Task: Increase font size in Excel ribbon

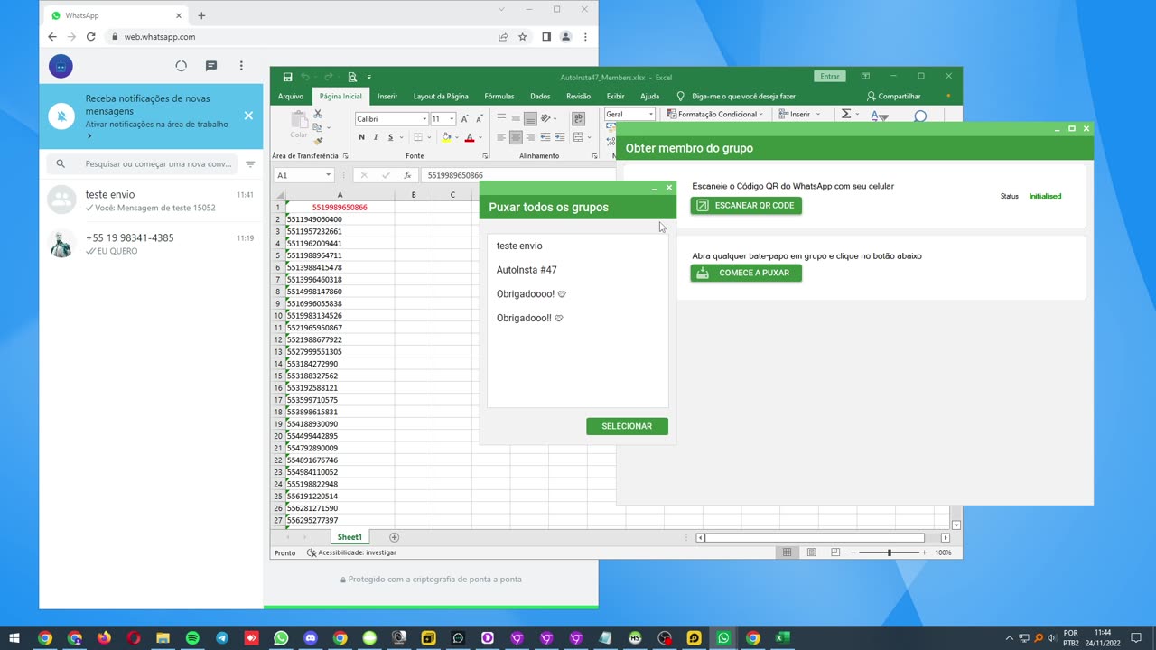Action: (465, 118)
